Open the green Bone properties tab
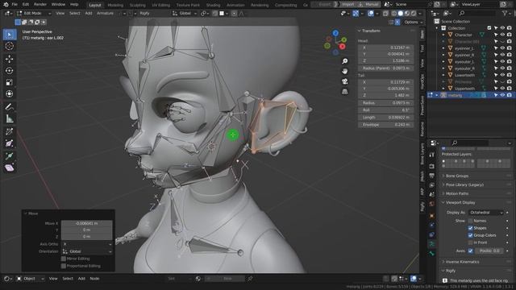The image size is (516, 290). pyautogui.click(x=432, y=254)
